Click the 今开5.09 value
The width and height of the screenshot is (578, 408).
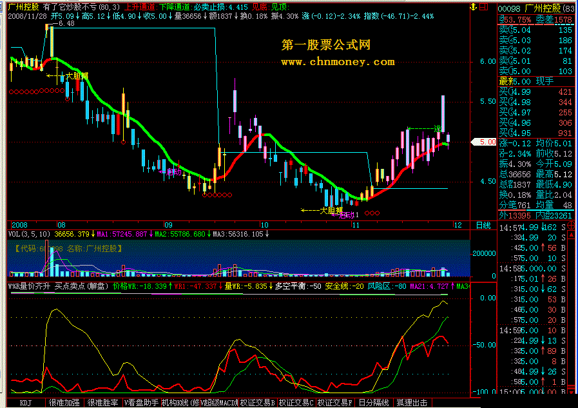[554, 164]
